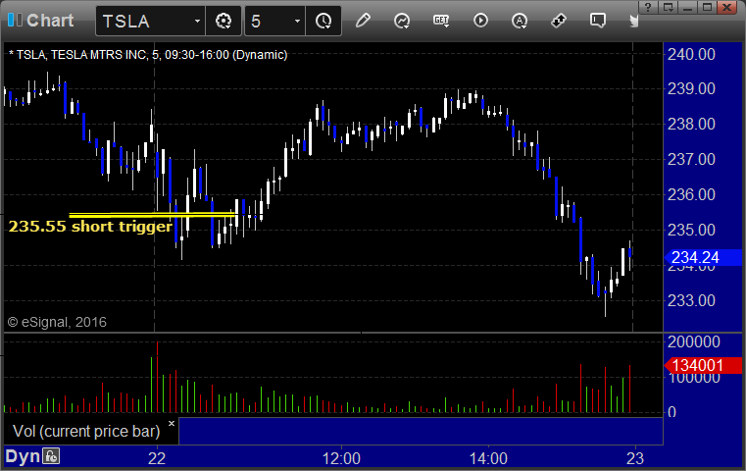Viewport: 746px width, 471px height.
Task: Click the '© eSignal, 2016' copyright text
Action: click(x=57, y=323)
